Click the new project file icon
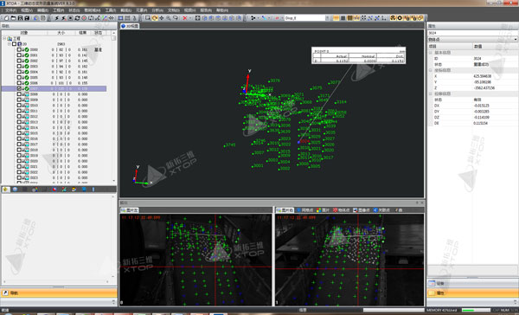The width and height of the screenshot is (519, 315). tap(6, 18)
